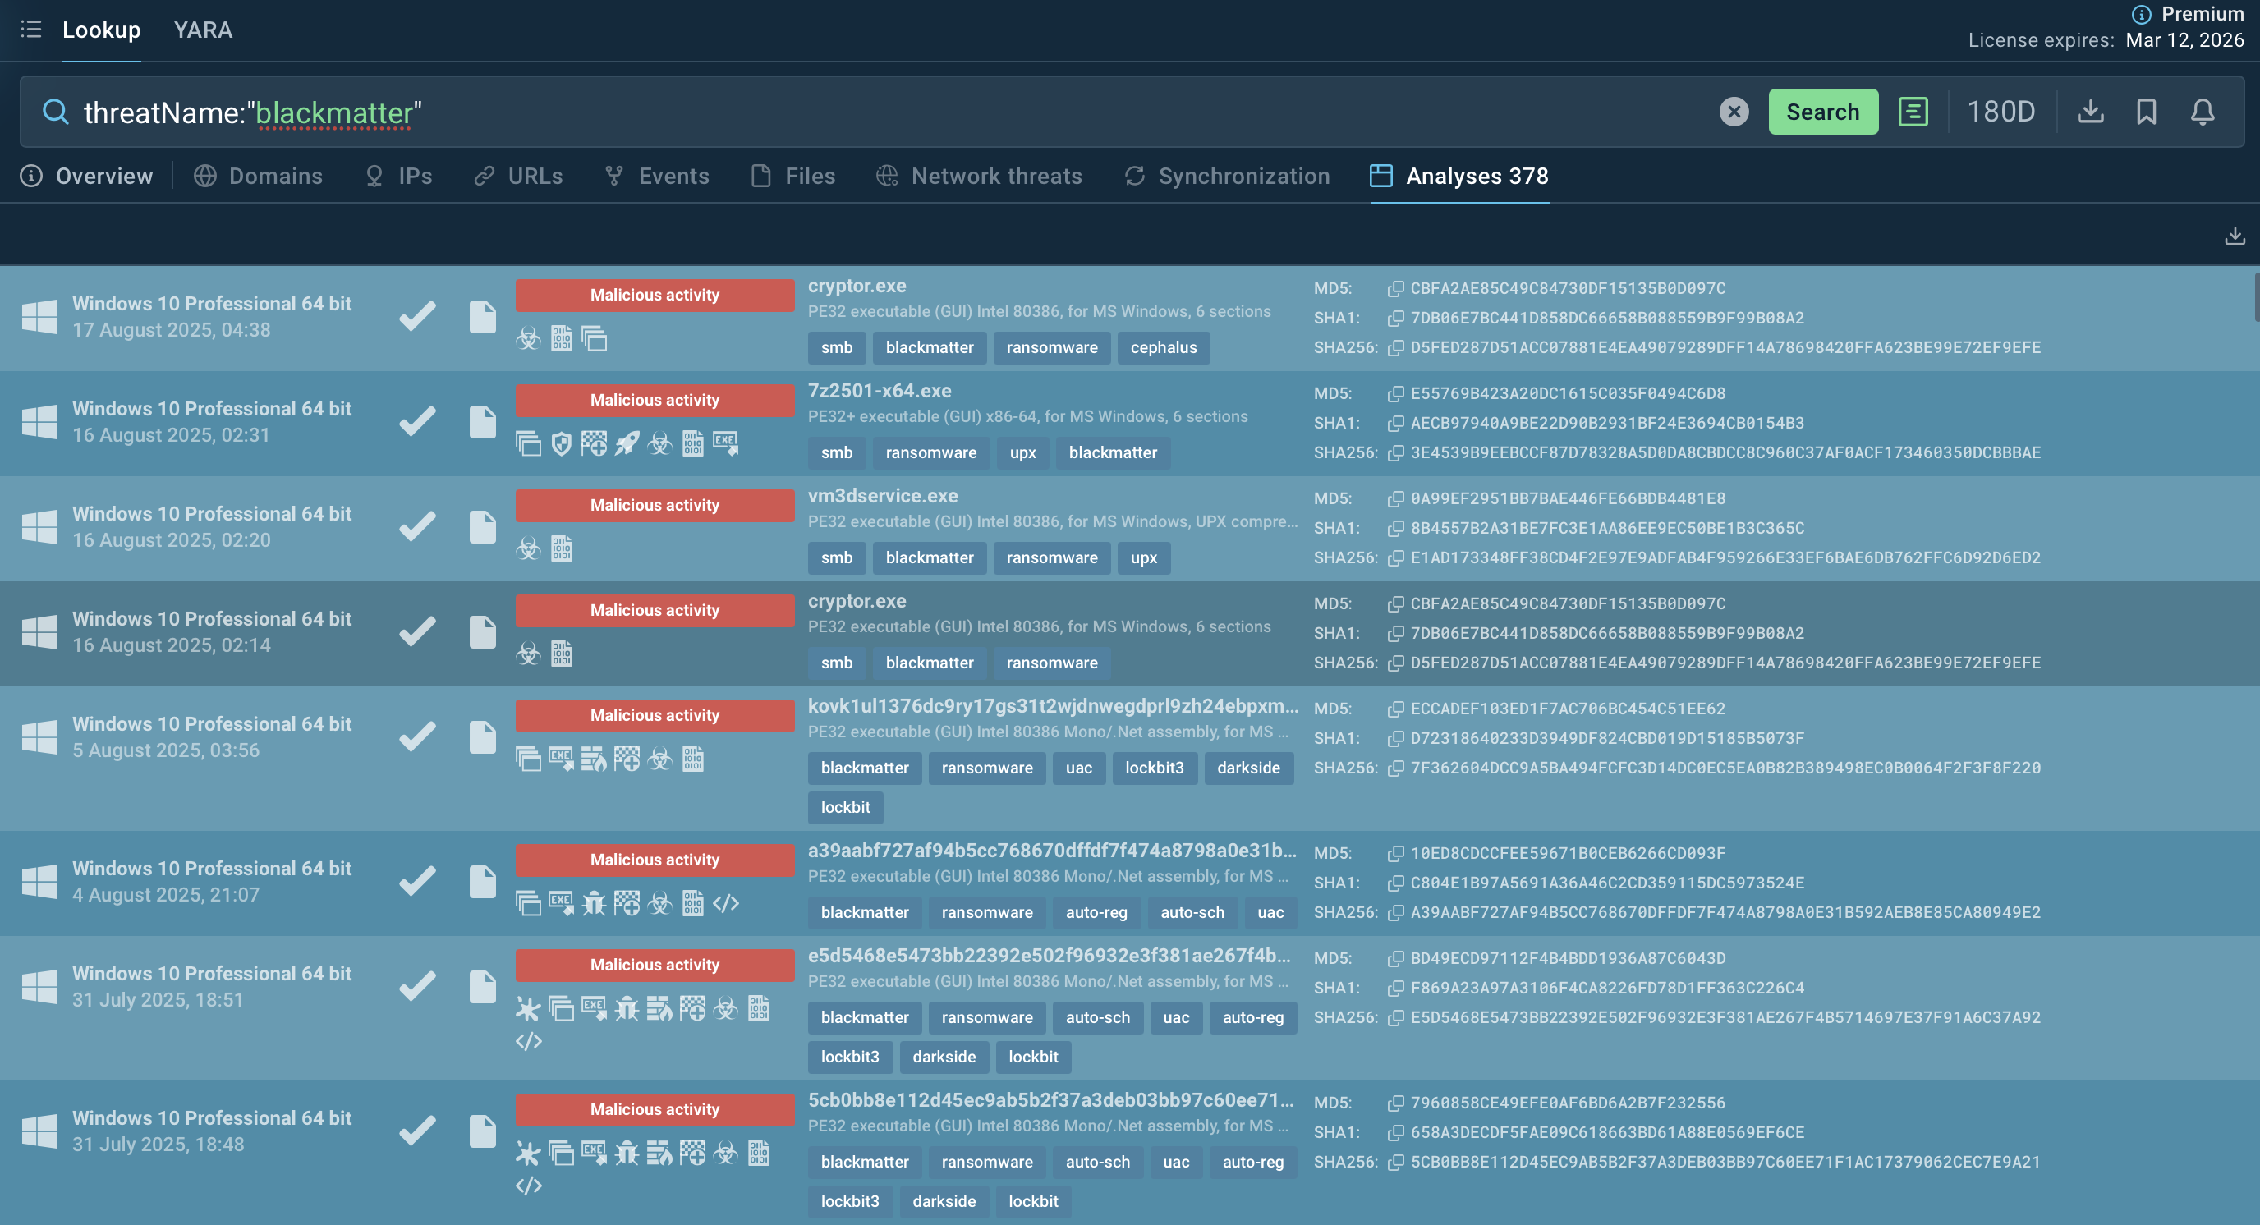
Task: Open the vm3dservice.exe analysis link
Action: 883,495
